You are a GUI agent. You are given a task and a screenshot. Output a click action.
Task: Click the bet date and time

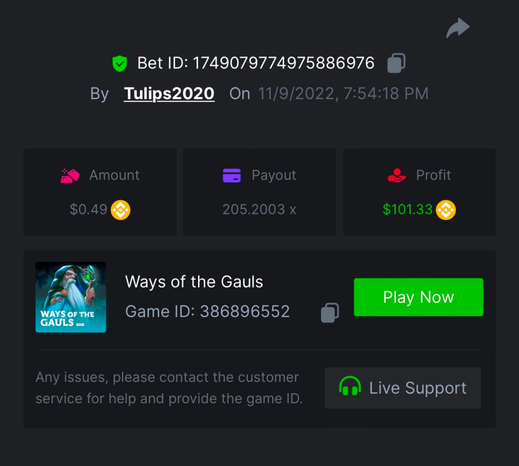point(343,94)
